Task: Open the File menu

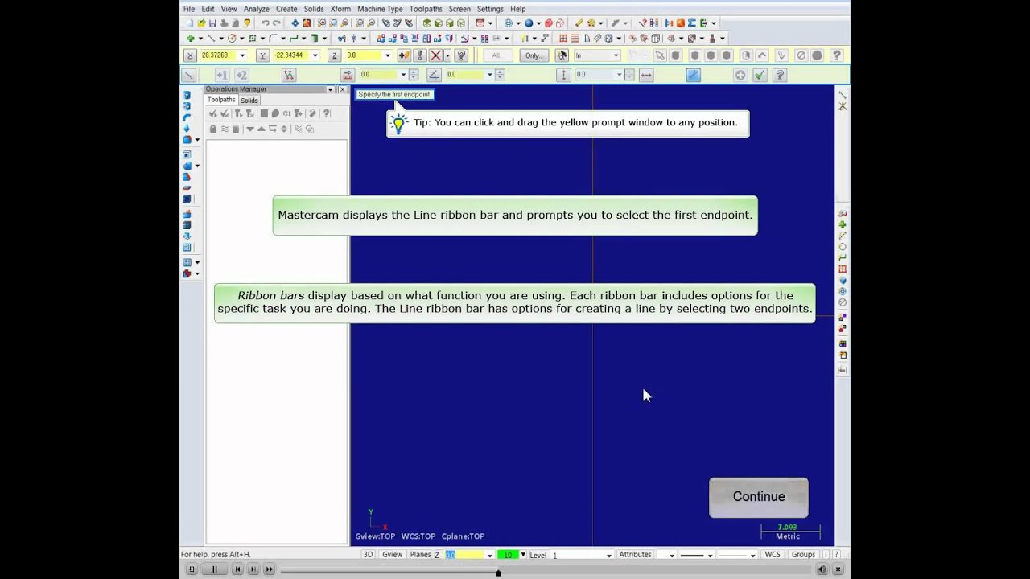Action: [189, 9]
